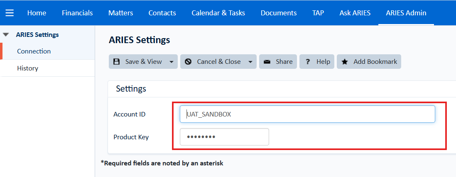Click the floppy disk save icon
Screen dimensions: 456x177
pyautogui.click(x=117, y=61)
